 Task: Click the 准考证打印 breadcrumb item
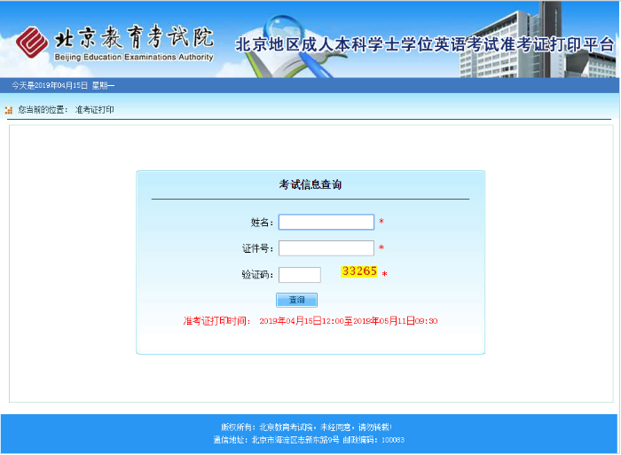tap(95, 110)
